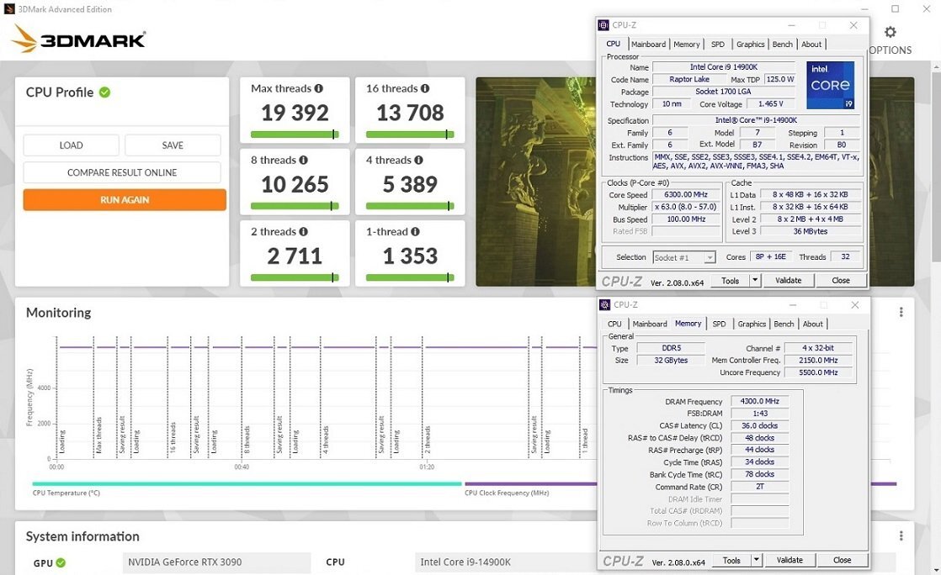Image resolution: width=941 pixels, height=575 pixels.
Task: Click the teal CPU Temperature legend bar
Action: [x=247, y=483]
